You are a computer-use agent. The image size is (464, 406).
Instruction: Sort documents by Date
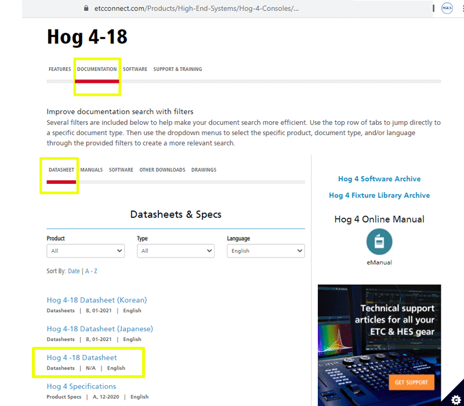click(x=74, y=271)
